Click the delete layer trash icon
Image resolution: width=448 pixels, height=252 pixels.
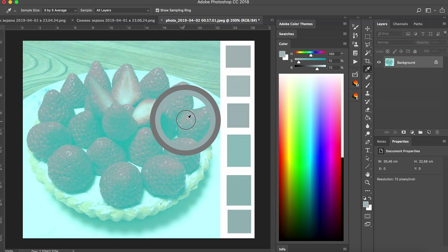(437, 132)
